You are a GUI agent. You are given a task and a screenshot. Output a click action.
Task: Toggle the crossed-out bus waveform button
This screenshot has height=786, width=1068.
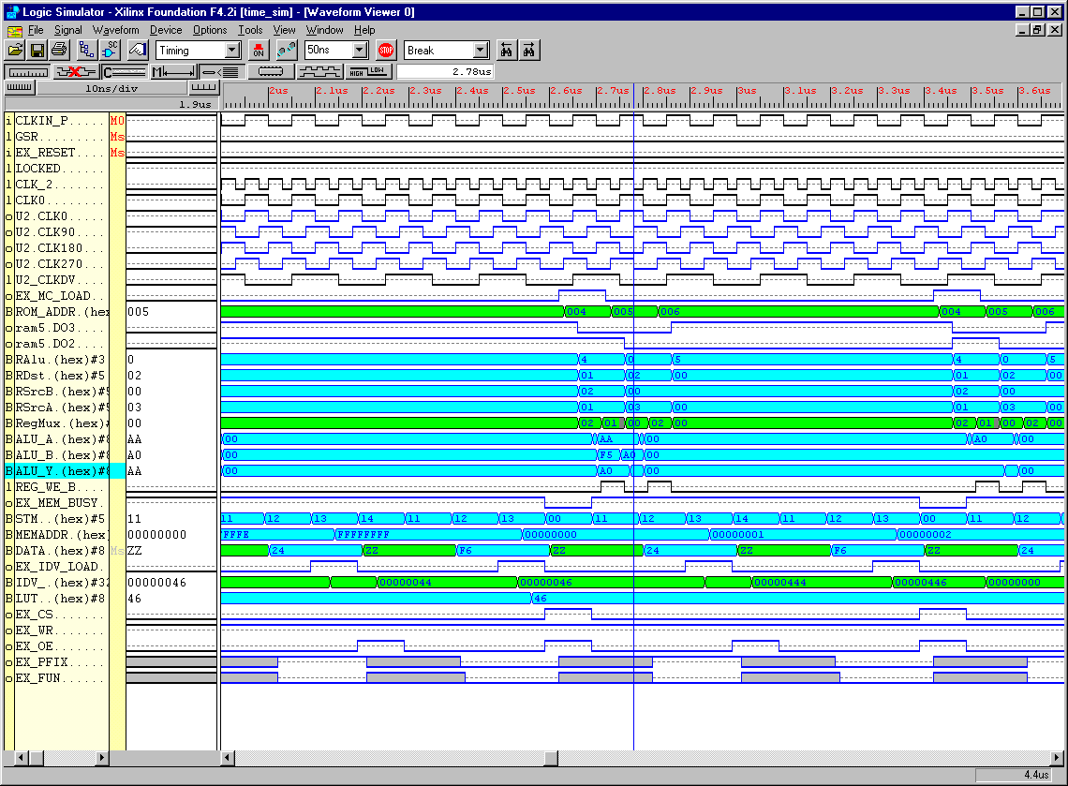(x=76, y=71)
